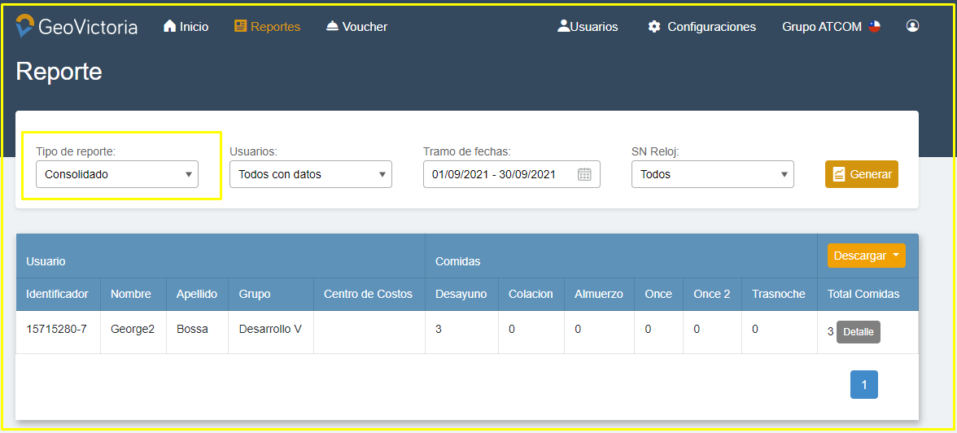The height and width of the screenshot is (433, 957).
Task: Click the Configuraciones gear icon
Action: [654, 27]
